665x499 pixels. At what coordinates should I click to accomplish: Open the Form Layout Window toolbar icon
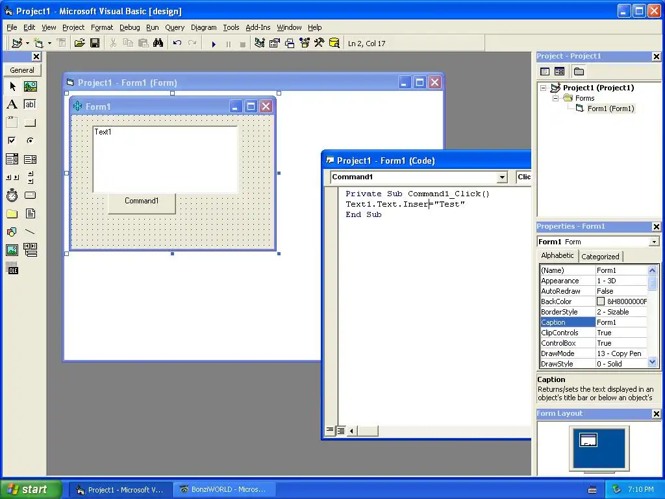pos(290,43)
